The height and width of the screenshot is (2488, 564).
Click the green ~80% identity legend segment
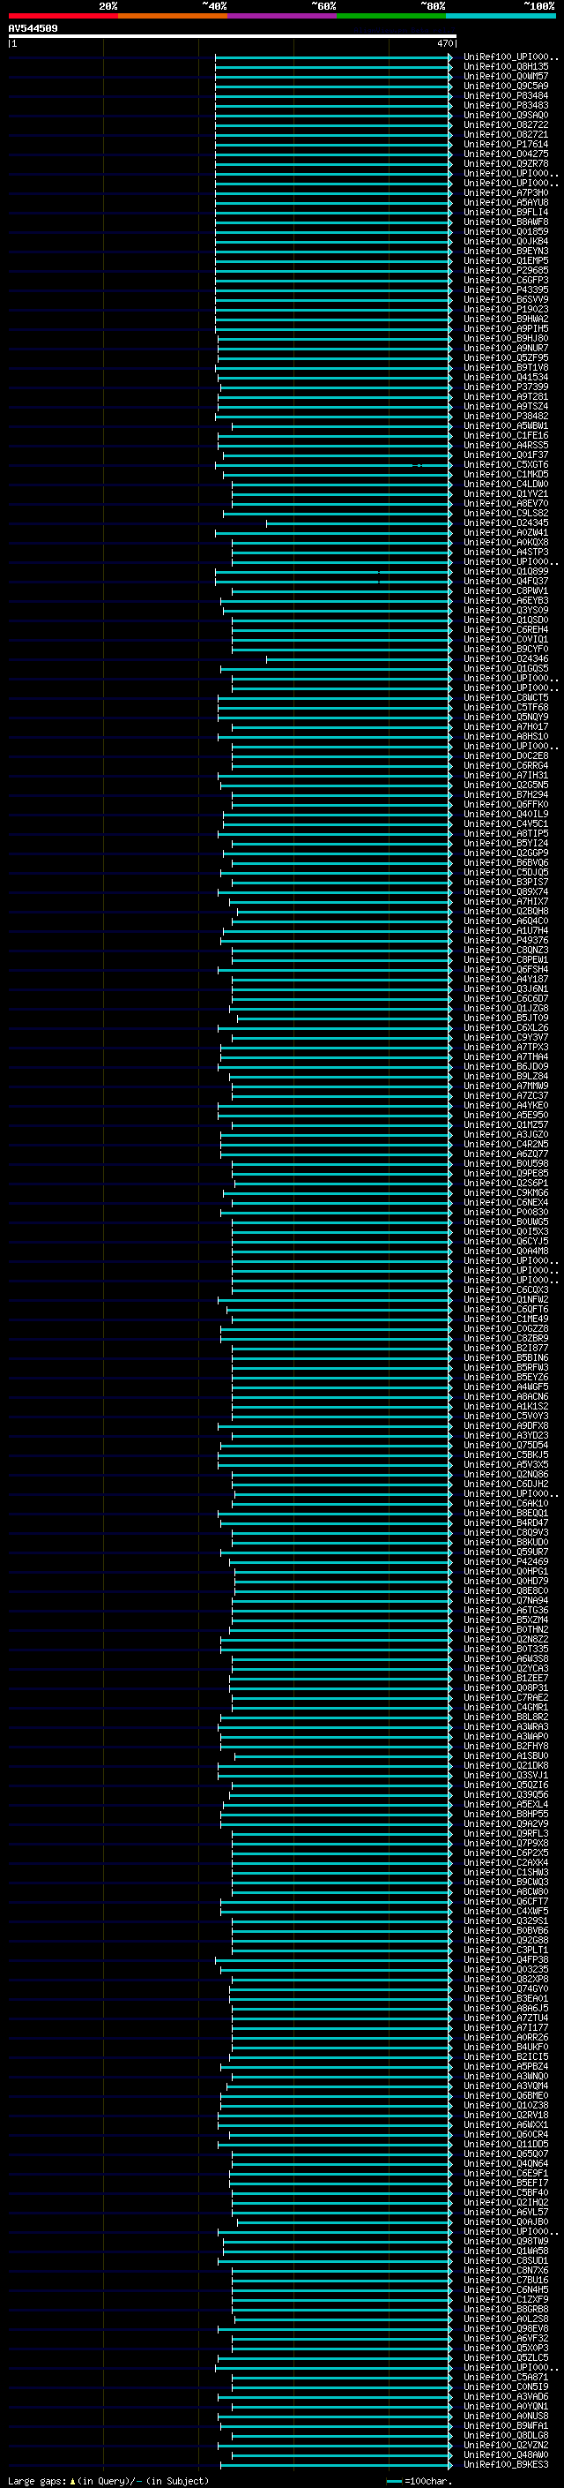coord(391,16)
